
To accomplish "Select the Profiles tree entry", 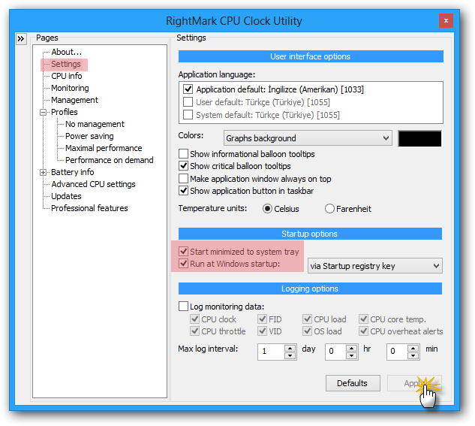I will pyautogui.click(x=65, y=112).
